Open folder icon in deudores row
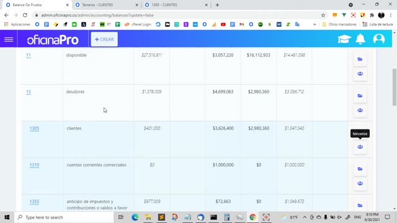The image size is (397, 223). 360,96
